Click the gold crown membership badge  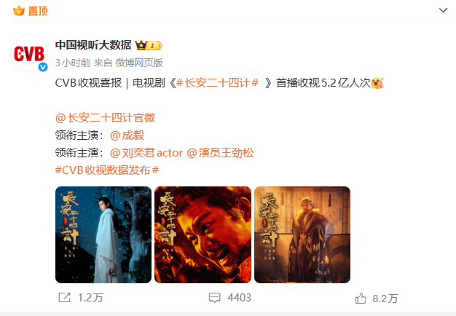point(149,45)
